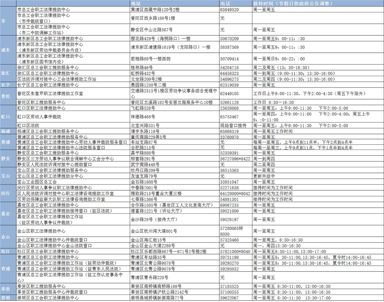The height and width of the screenshot is (302, 384).
Task: Select phone number 69067233
Action: click(x=229, y=205)
